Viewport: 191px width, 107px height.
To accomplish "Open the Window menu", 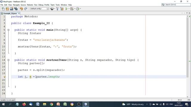I will (64, 5).
